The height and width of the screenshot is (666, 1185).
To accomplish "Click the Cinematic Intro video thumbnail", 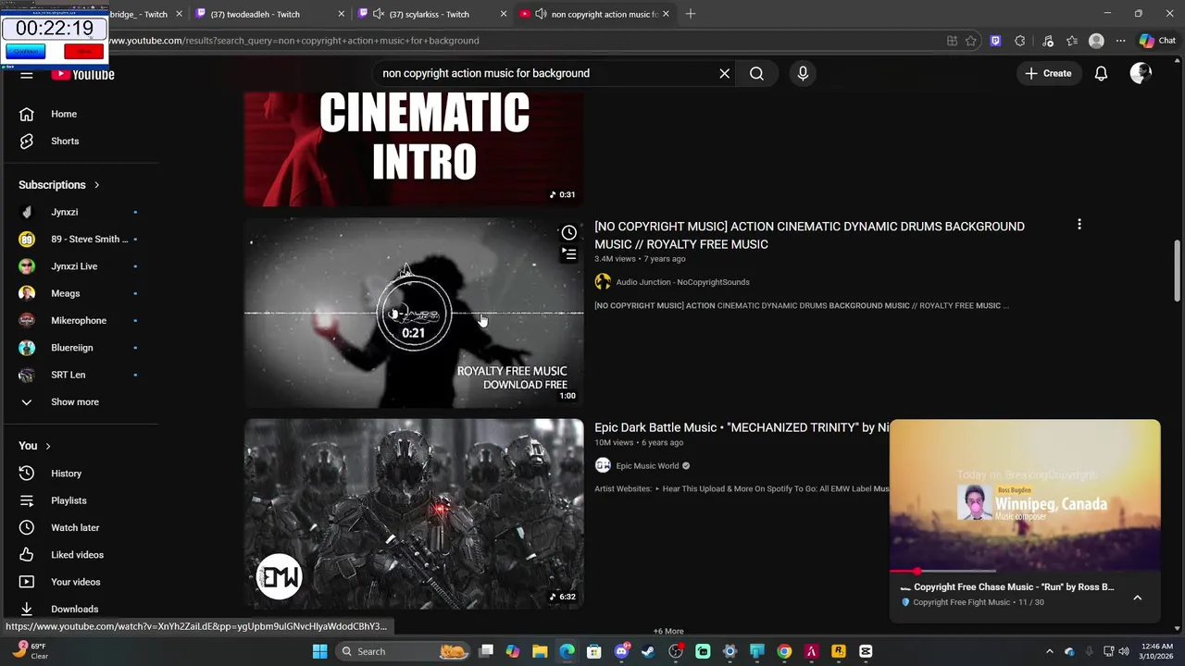I will click(414, 148).
